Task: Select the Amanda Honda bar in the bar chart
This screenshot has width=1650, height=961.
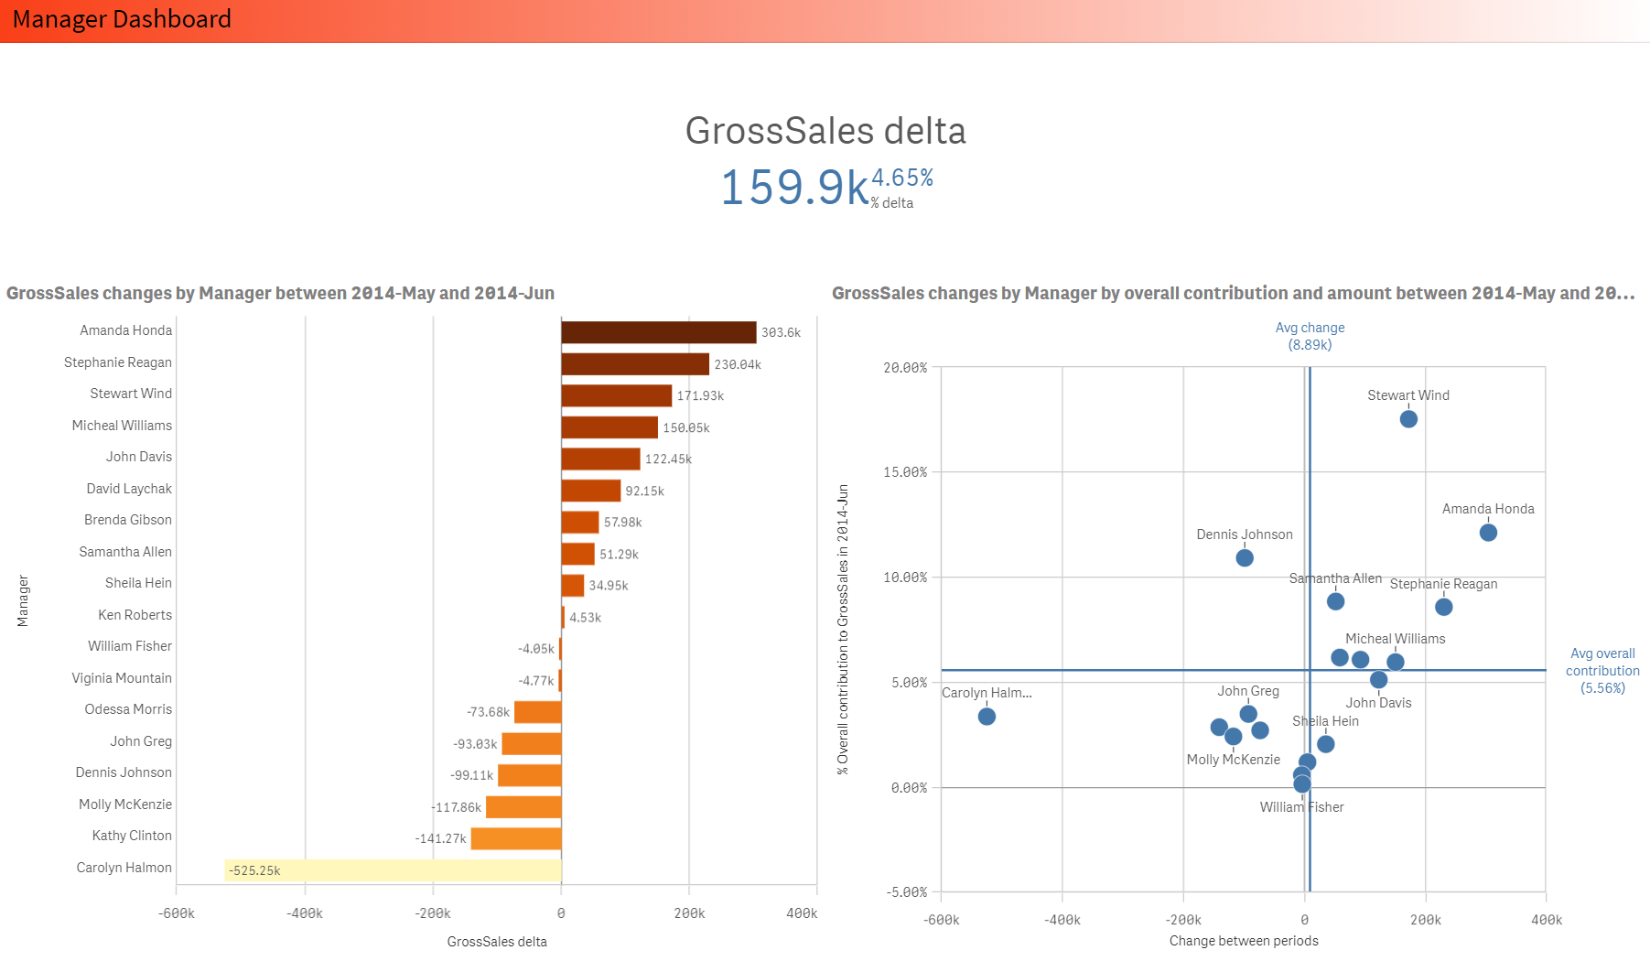Action: coord(657,331)
